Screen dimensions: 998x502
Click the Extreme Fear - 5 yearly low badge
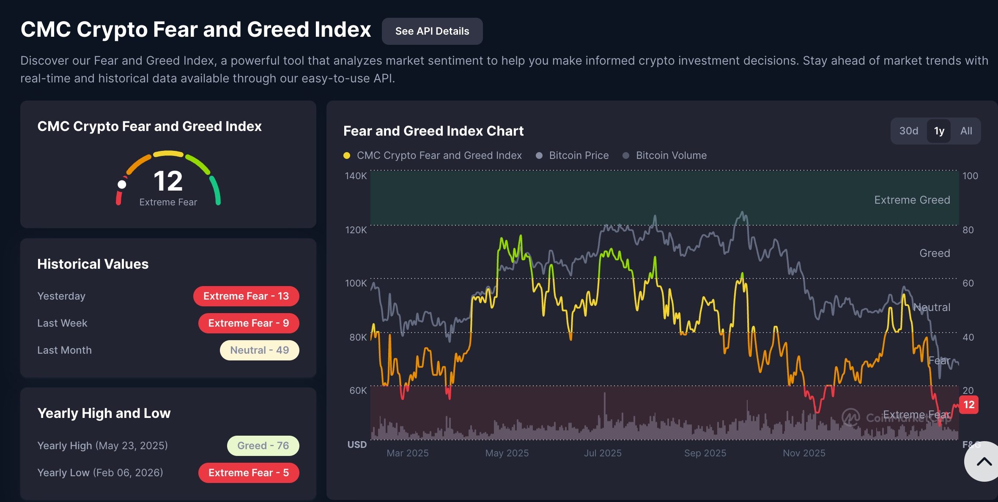[249, 473]
